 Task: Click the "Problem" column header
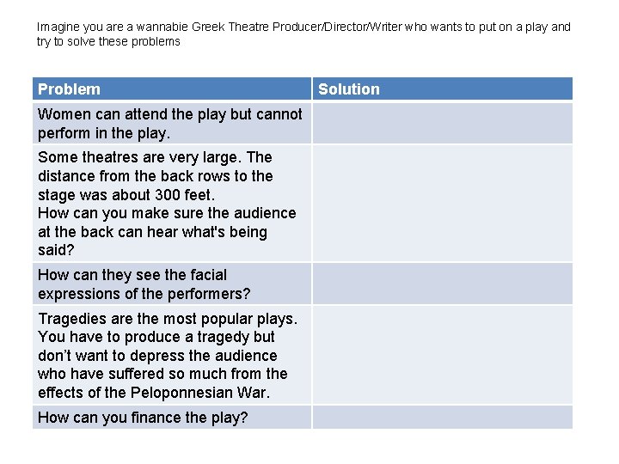tap(69, 89)
